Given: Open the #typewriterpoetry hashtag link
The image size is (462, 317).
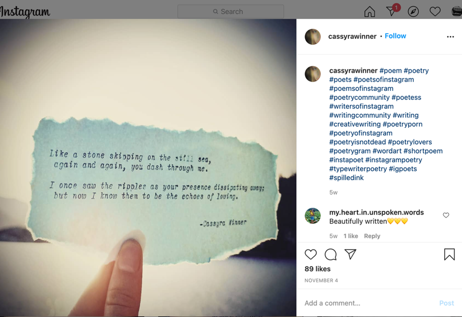Looking at the screenshot, I should click(358, 169).
